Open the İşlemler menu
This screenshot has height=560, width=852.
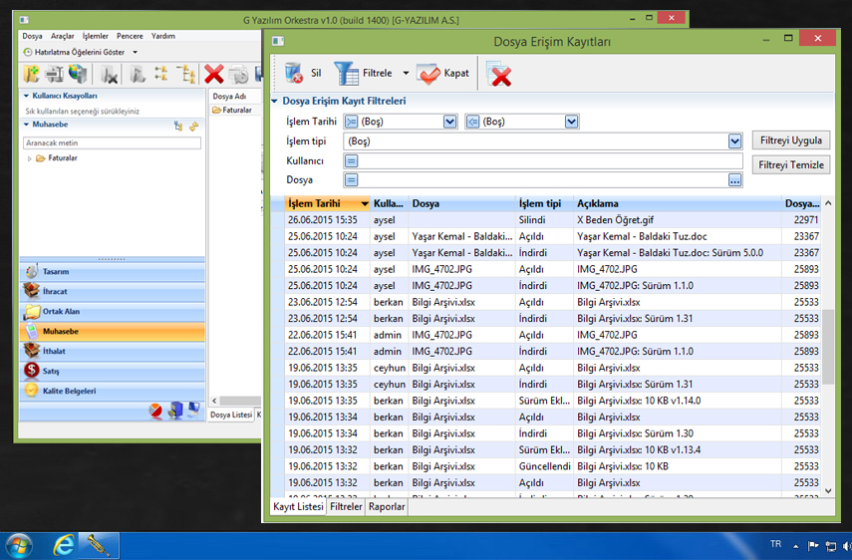96,36
